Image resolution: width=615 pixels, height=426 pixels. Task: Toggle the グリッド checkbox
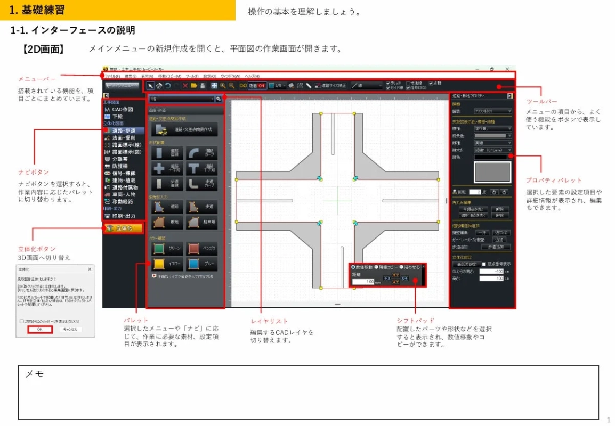click(x=388, y=83)
